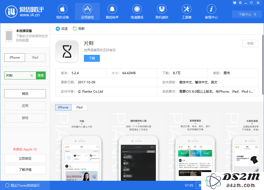
Task: Open the 应用游戏 apps and games section
Action: pos(87,12)
